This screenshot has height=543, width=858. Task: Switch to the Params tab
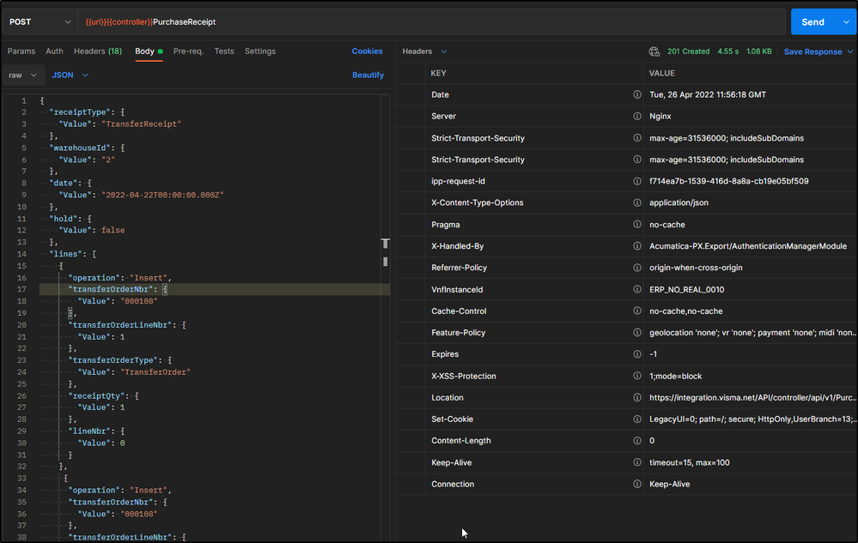point(21,51)
